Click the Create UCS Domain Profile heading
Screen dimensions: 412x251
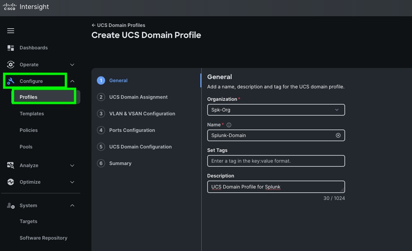coord(146,35)
